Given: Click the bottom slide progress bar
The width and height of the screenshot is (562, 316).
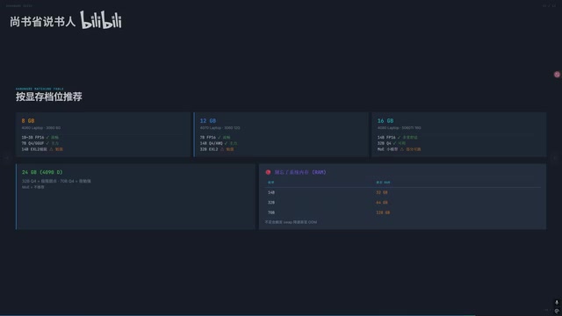Looking at the screenshot, I should (x=238, y=315).
